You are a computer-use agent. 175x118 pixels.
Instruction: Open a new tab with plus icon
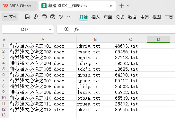pos(122,6)
